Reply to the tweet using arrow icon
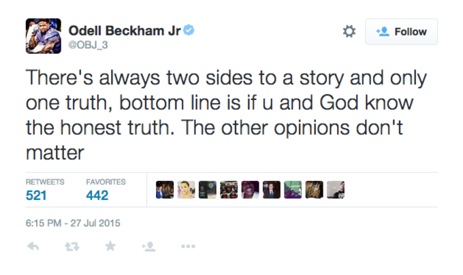This screenshot has width=463, height=275. click(x=33, y=246)
